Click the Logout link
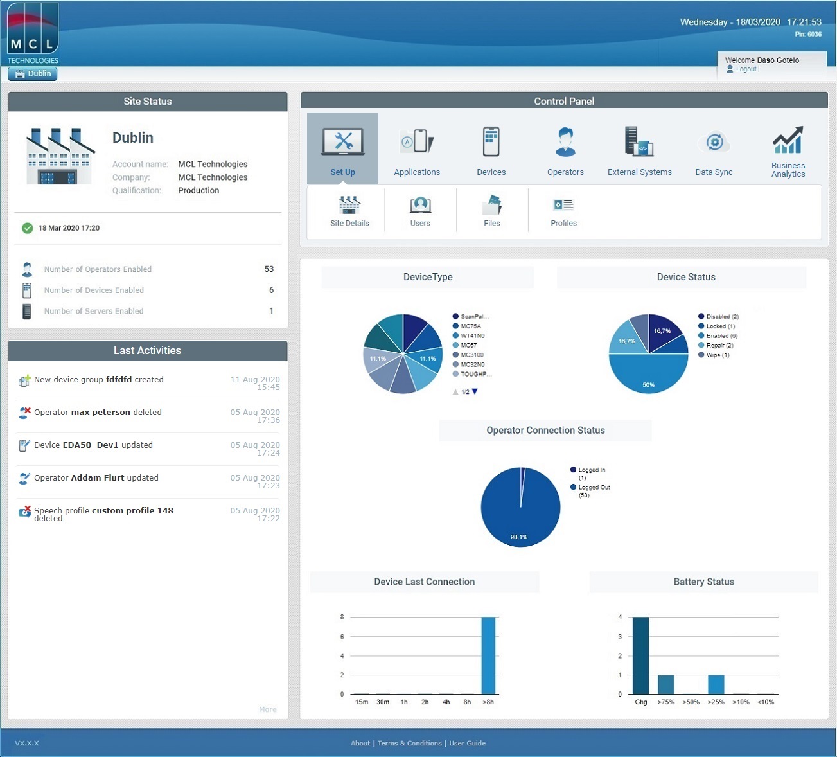 [746, 69]
